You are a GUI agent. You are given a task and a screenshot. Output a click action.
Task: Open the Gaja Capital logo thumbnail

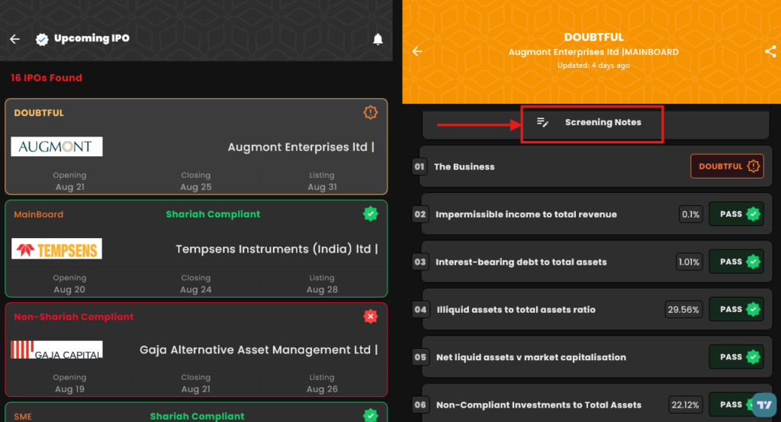[x=56, y=350]
